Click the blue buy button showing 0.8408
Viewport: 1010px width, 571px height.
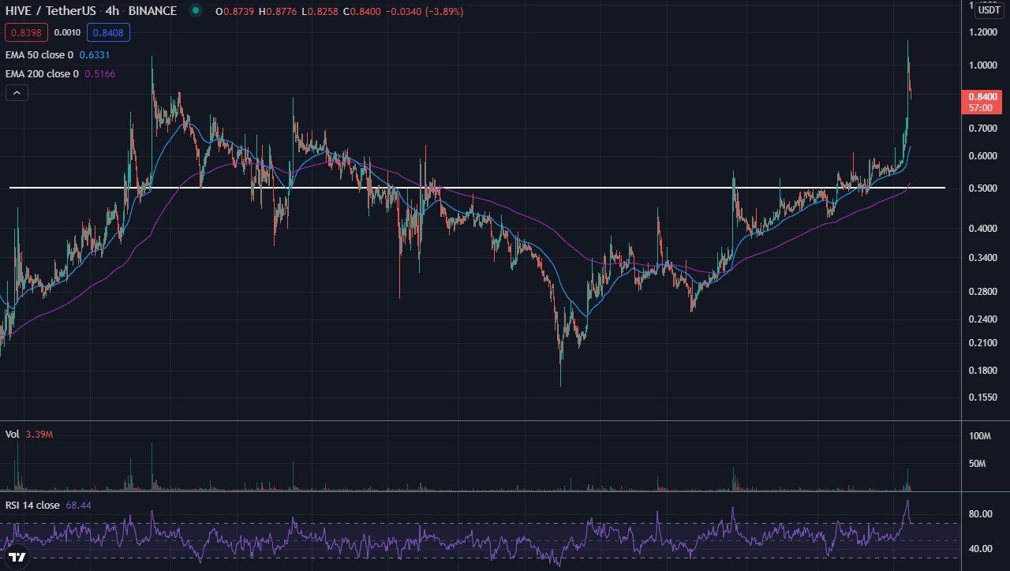click(x=108, y=32)
